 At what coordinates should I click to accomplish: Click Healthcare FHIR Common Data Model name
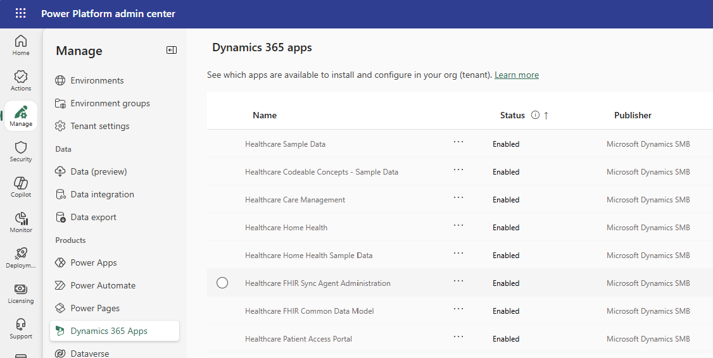[x=309, y=311]
